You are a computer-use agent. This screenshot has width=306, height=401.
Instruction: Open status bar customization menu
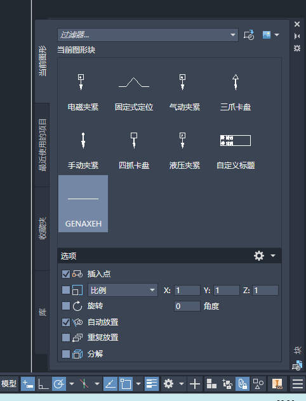click(x=298, y=384)
